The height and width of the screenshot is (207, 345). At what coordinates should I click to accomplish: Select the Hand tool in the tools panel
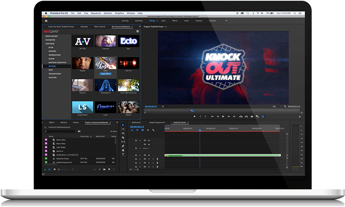(123, 150)
